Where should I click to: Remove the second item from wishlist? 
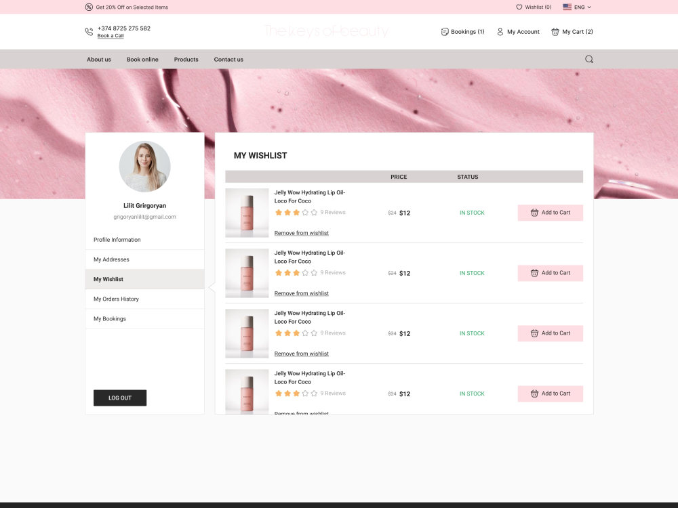pos(302,293)
